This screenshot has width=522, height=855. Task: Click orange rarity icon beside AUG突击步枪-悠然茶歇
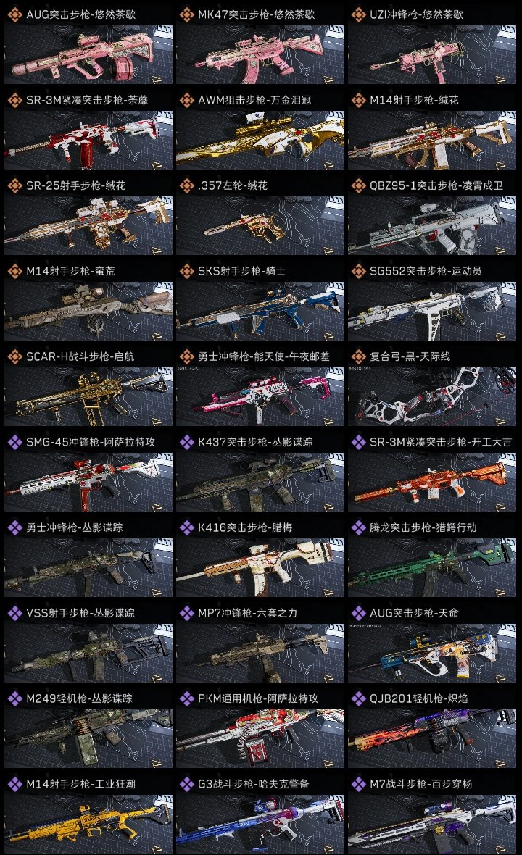14,14
